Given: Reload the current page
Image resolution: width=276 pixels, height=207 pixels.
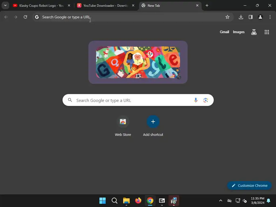Looking at the screenshot, I should 25,17.
